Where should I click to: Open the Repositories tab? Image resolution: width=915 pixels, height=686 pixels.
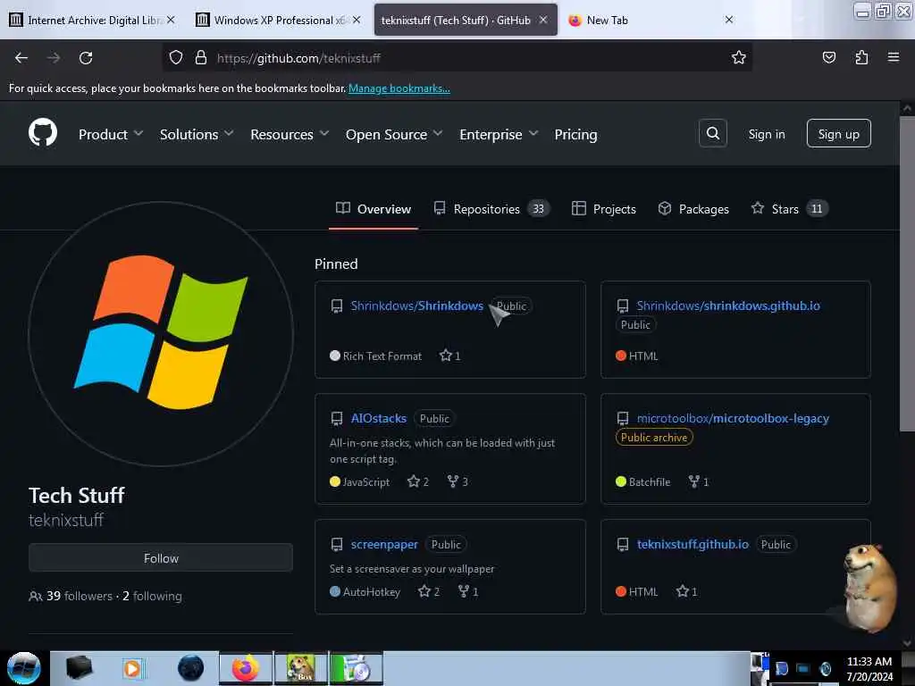[x=491, y=209]
